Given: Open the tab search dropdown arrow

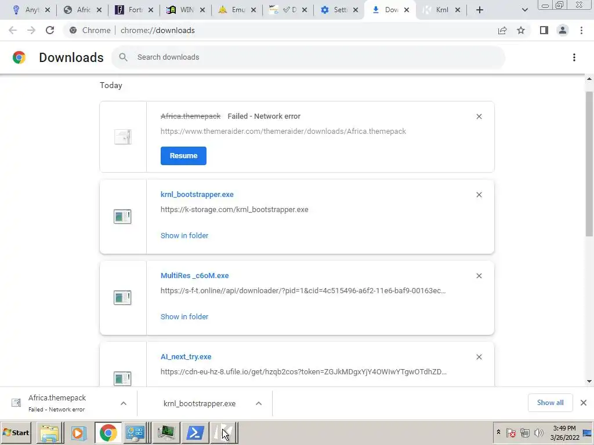Looking at the screenshot, I should point(524,10).
